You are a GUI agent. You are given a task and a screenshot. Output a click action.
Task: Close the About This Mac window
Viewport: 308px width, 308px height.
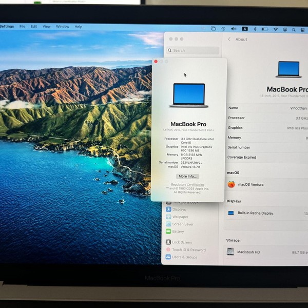(x=156, y=62)
